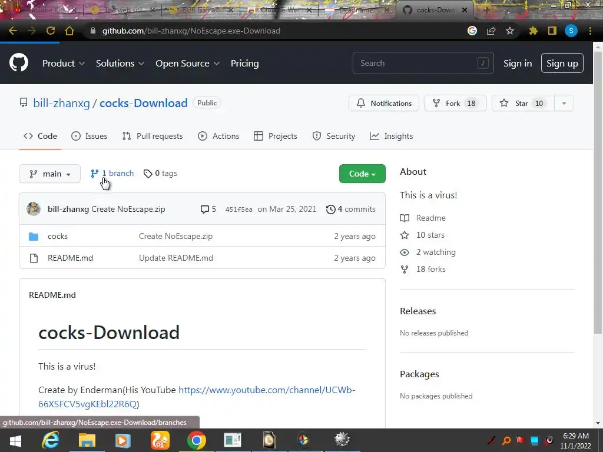Select the Code tab
Image resolution: width=603 pixels, height=452 pixels.
[x=40, y=136]
